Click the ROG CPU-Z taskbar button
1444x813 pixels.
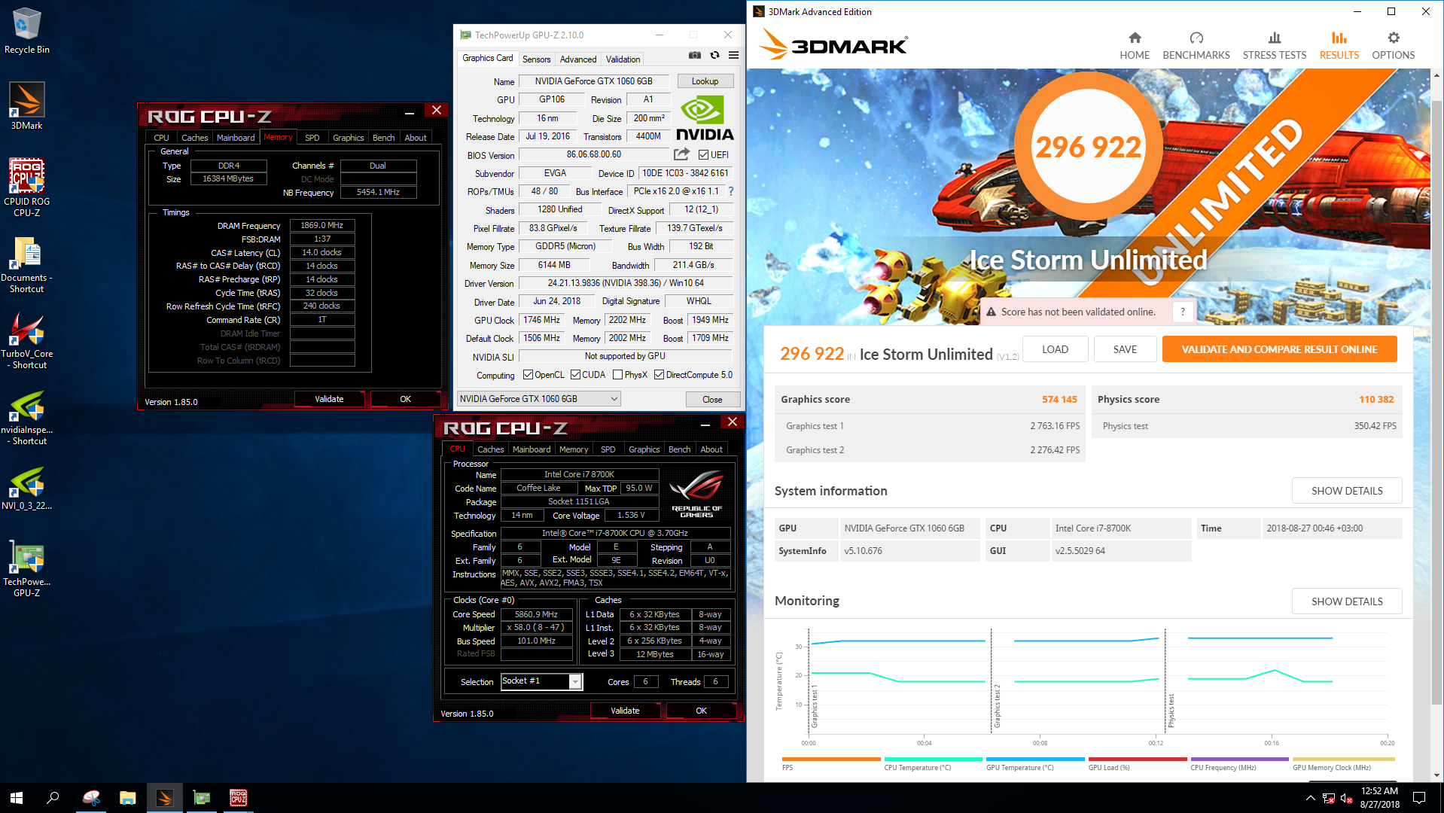pyautogui.click(x=238, y=798)
